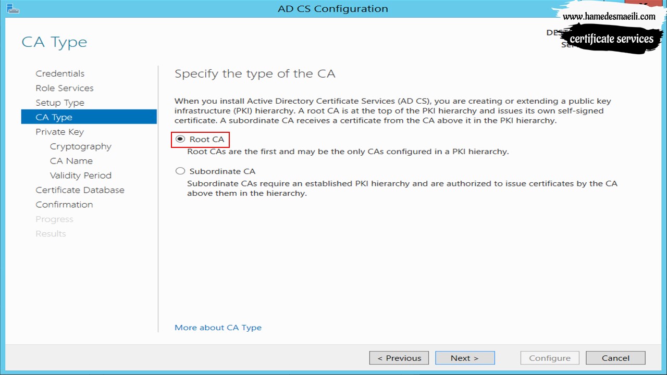Click the Progress step in sidebar
667x375 pixels.
tap(54, 219)
